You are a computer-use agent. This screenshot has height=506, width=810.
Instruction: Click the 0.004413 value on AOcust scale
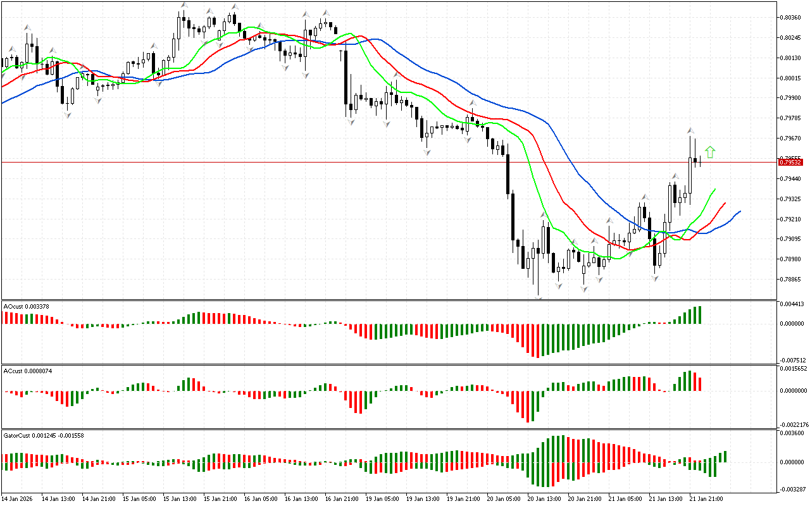click(793, 304)
